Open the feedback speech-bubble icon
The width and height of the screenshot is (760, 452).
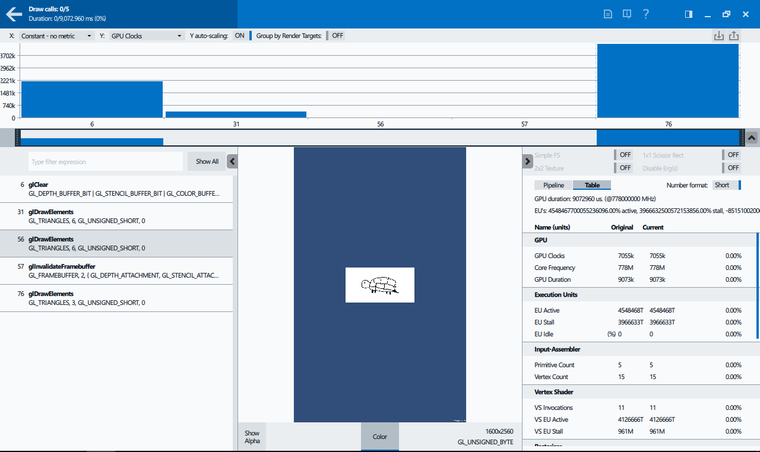pos(626,14)
